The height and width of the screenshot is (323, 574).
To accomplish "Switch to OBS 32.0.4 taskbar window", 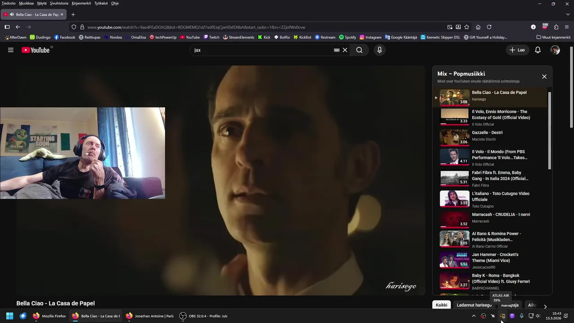I will coord(204,316).
